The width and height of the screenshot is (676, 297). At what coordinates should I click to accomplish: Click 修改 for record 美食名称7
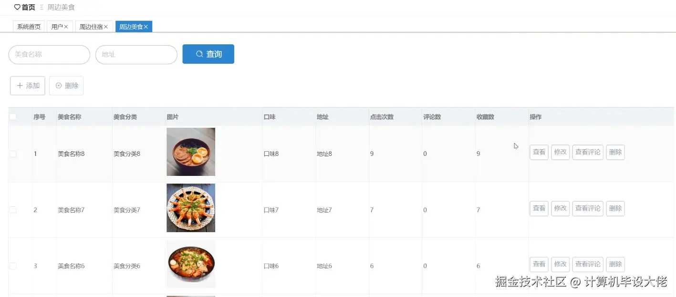point(560,208)
